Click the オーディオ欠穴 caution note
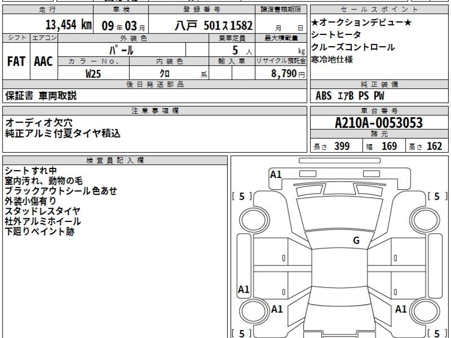Viewport: 451px width, 338px height. 39,122
